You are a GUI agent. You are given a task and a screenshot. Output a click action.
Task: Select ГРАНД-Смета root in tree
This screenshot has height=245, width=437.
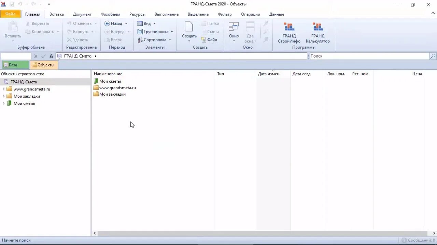tap(24, 82)
